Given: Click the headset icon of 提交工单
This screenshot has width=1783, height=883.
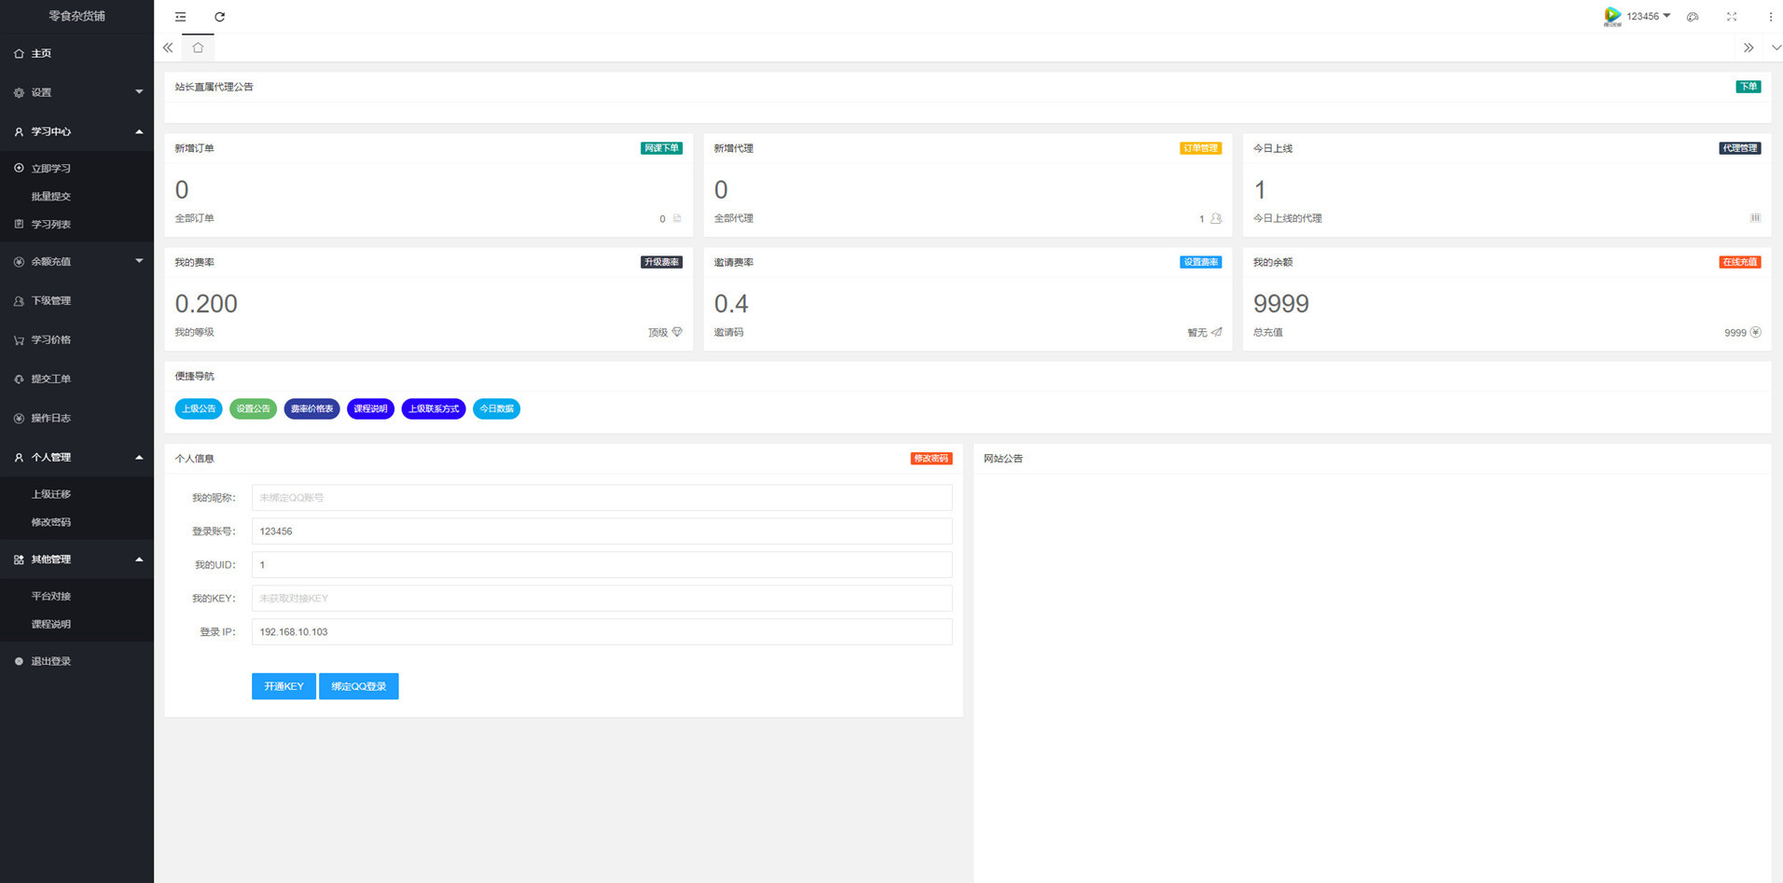Looking at the screenshot, I should 19,379.
